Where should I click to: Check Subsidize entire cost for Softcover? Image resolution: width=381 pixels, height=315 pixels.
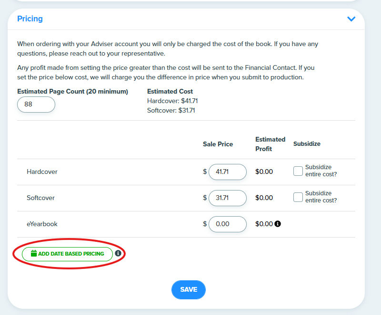(298, 197)
